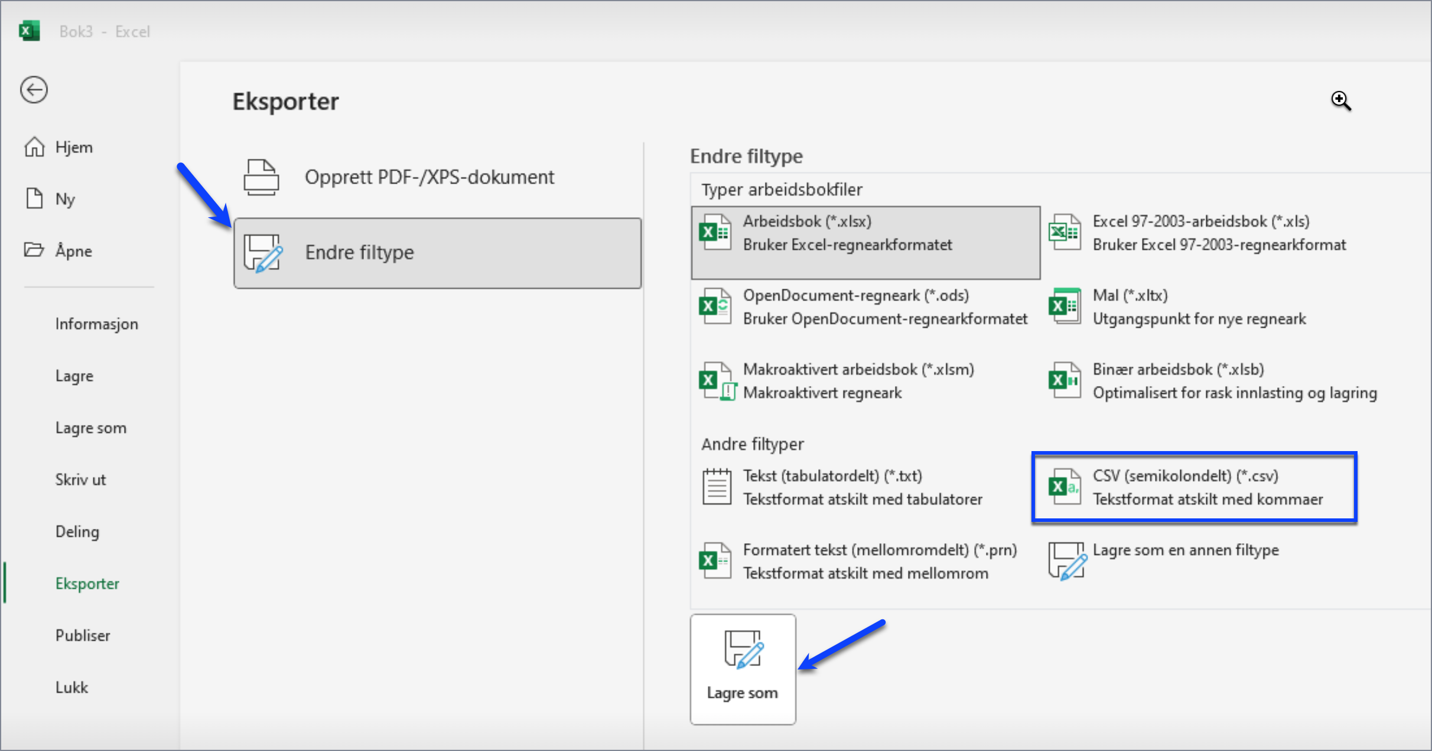Open the Informasjon section

coord(97,324)
